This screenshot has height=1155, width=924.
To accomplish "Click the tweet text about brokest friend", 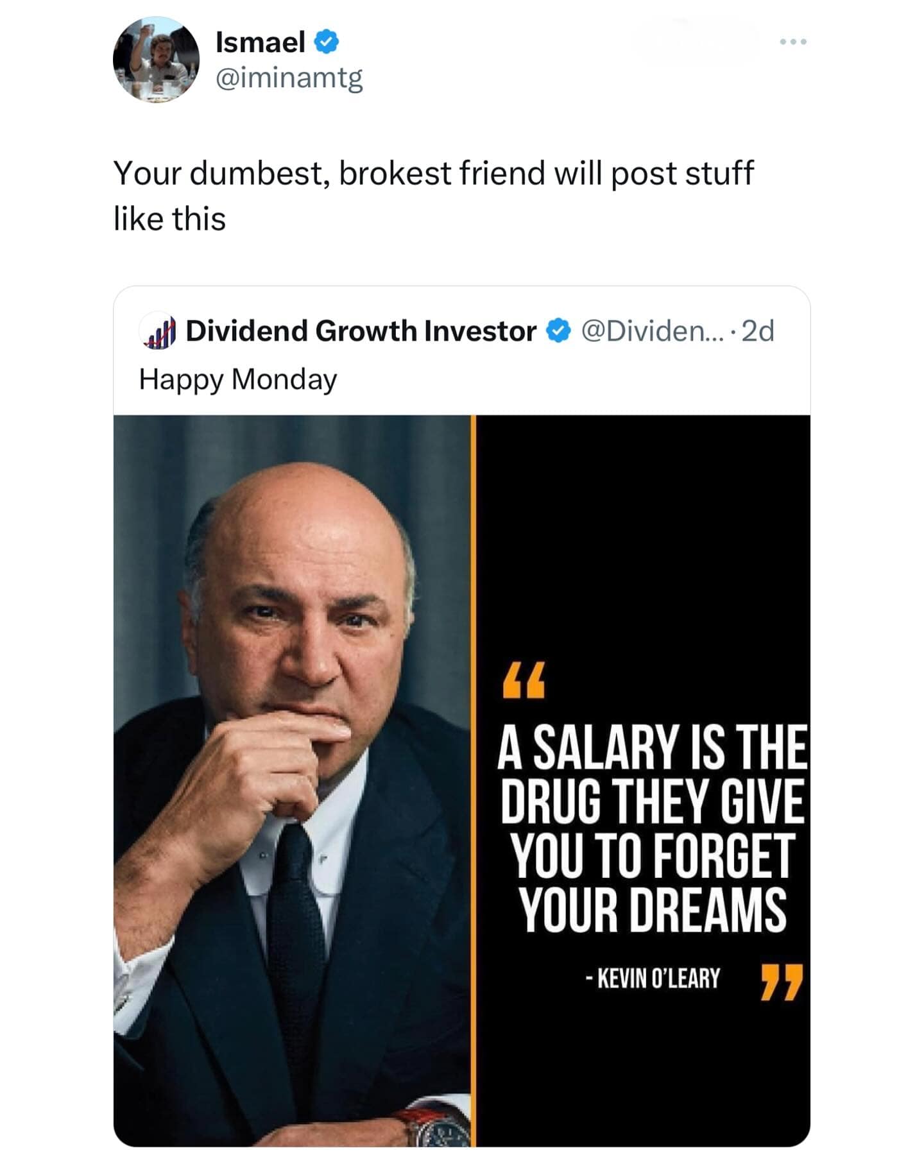I will pos(430,193).
